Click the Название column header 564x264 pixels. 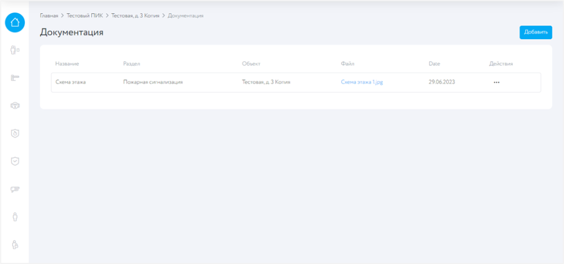(x=67, y=64)
